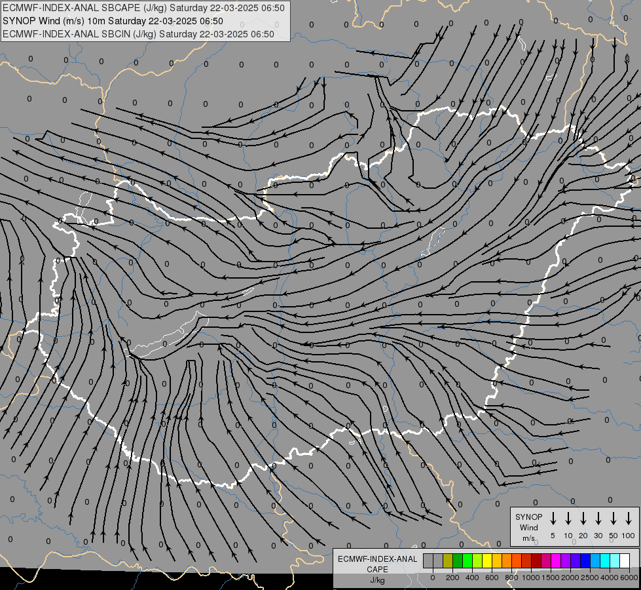The width and height of the screenshot is (641, 590).
Task: Click the 4000 value on CAPE scale
Action: tap(610, 578)
